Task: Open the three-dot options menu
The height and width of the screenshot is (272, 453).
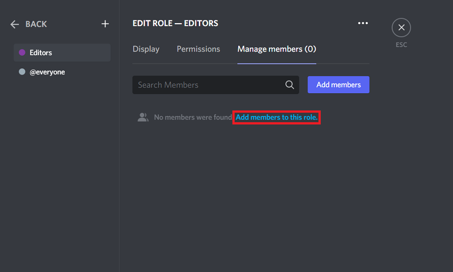Action: [362, 23]
